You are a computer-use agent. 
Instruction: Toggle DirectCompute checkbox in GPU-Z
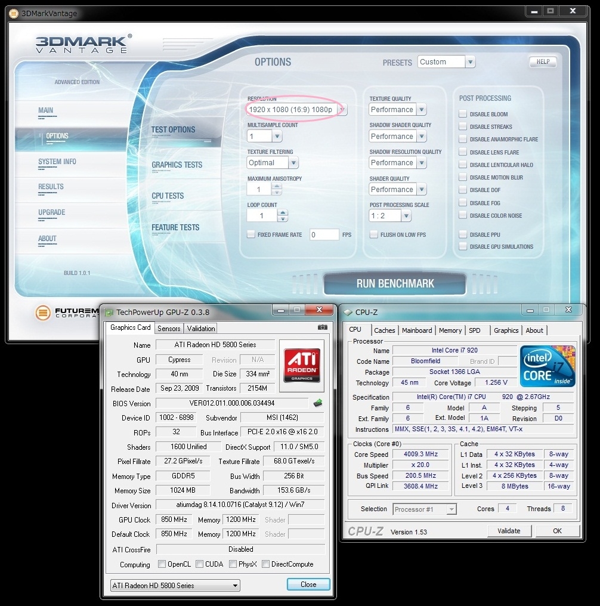(265, 564)
